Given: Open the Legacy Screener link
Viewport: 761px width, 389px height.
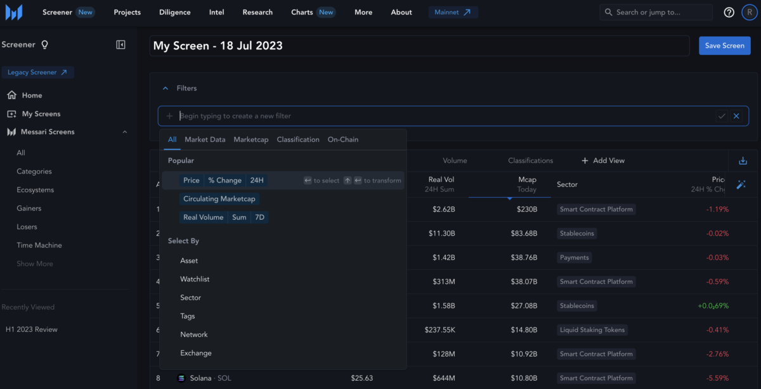Looking at the screenshot, I should click(x=37, y=72).
